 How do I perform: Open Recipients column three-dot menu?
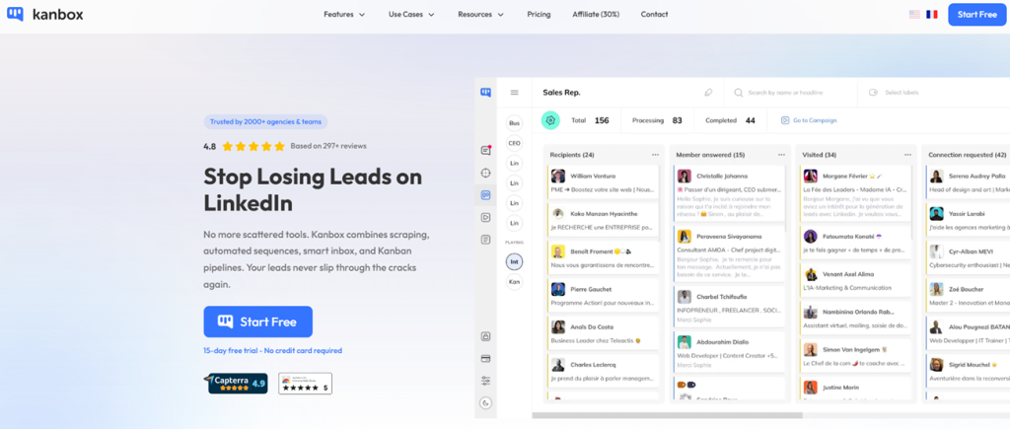[x=655, y=155]
